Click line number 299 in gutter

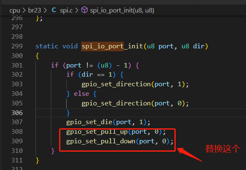pos(17,46)
